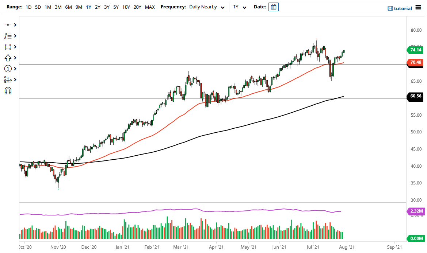
Task: Select the 6M range option
Action: pyautogui.click(x=68, y=7)
